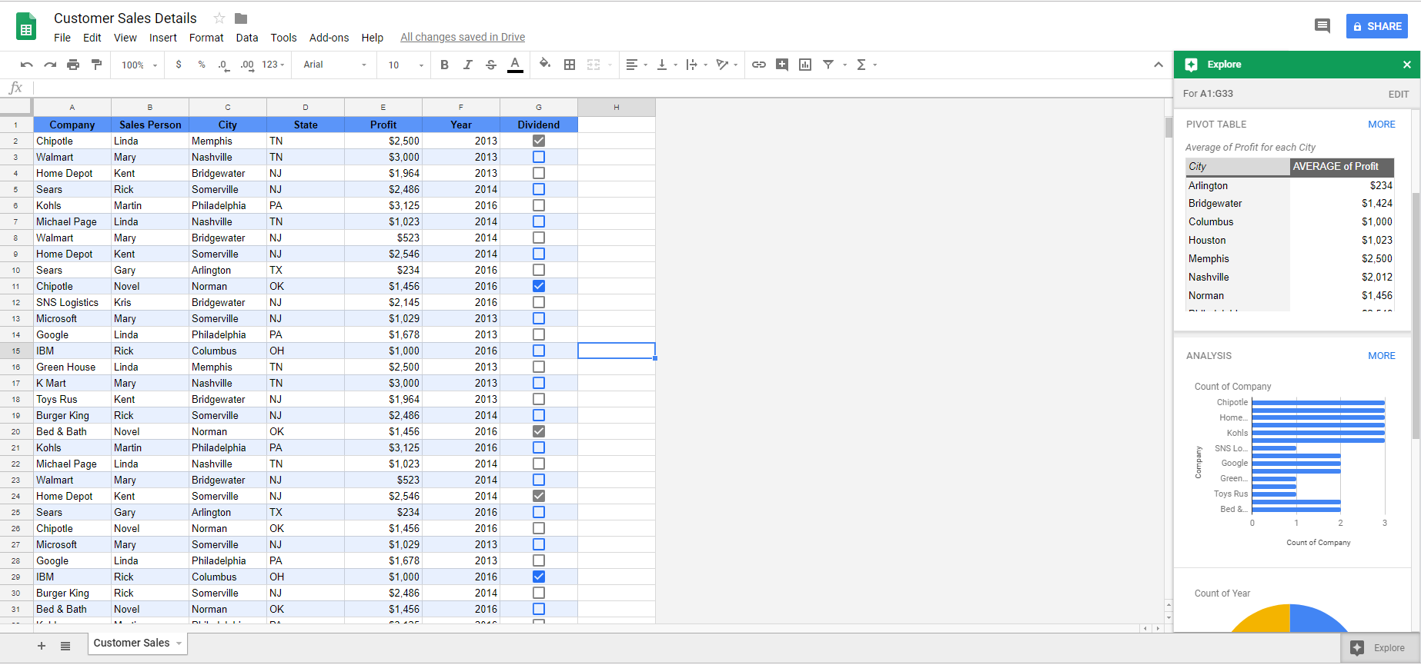Open the File menu
Image resolution: width=1421 pixels, height=665 pixels.
click(x=62, y=38)
